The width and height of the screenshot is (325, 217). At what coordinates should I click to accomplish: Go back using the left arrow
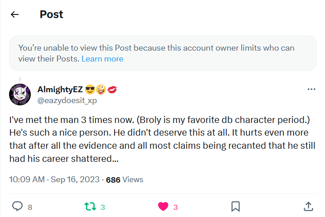coord(15,14)
